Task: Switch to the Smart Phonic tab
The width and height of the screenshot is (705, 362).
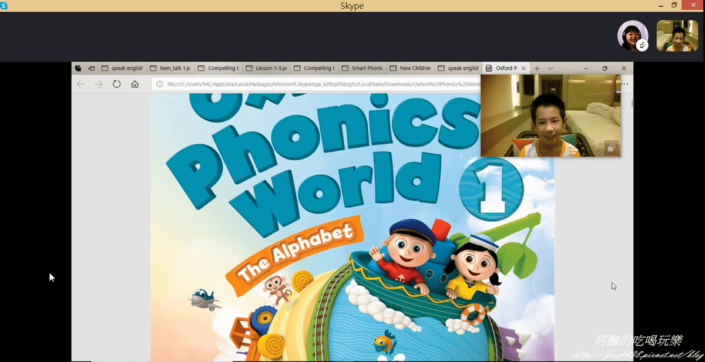Action: (362, 68)
